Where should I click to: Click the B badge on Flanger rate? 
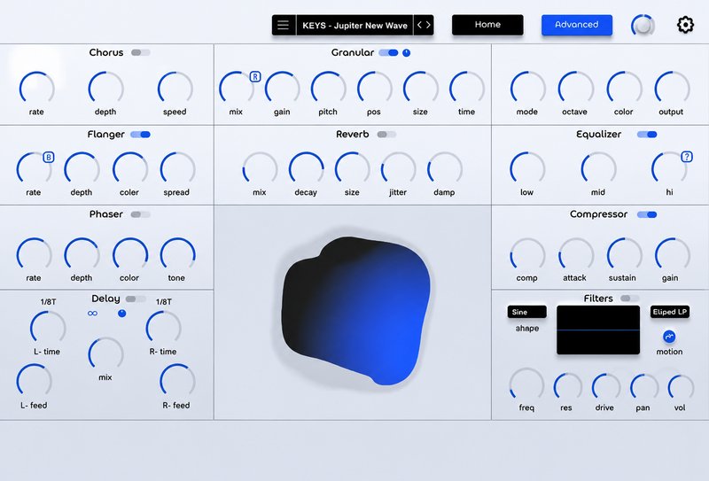49,157
